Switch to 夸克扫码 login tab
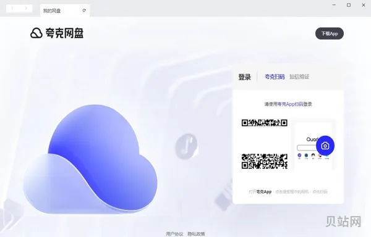Viewport: 371px width, 237px height. pyautogui.click(x=275, y=77)
